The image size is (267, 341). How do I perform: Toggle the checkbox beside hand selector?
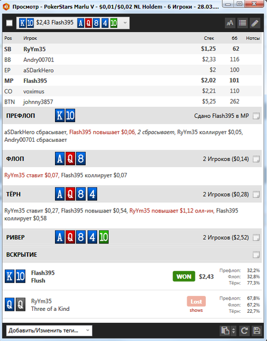[x=9, y=23]
